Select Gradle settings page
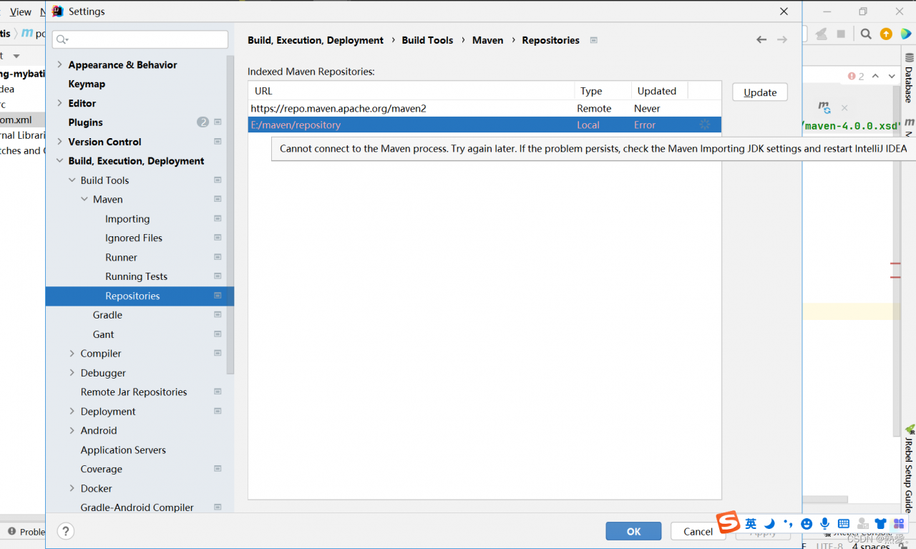916x549 pixels. coord(107,315)
